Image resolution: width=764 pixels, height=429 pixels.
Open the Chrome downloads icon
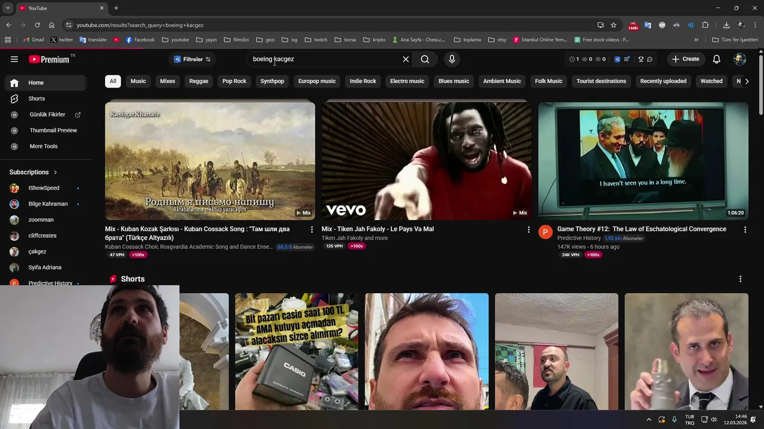[726, 25]
